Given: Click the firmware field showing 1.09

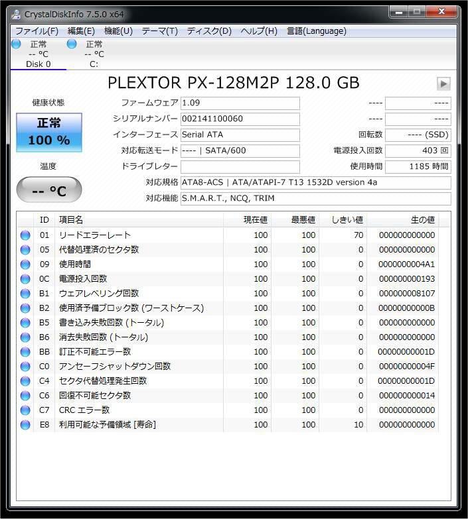Looking at the screenshot, I should click(x=240, y=103).
